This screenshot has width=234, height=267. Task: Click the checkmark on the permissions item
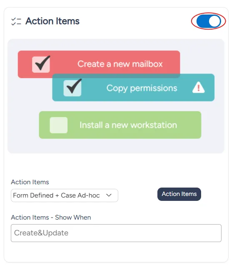(x=74, y=86)
